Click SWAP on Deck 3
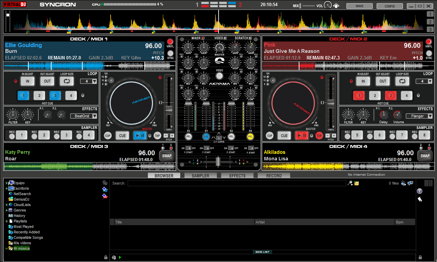 pos(167,156)
